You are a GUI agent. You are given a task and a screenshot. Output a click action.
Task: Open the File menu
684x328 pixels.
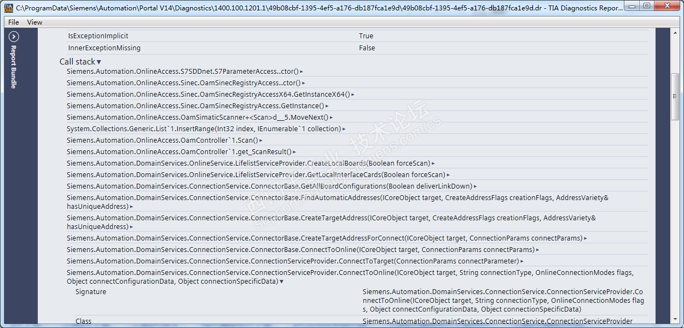[14, 22]
